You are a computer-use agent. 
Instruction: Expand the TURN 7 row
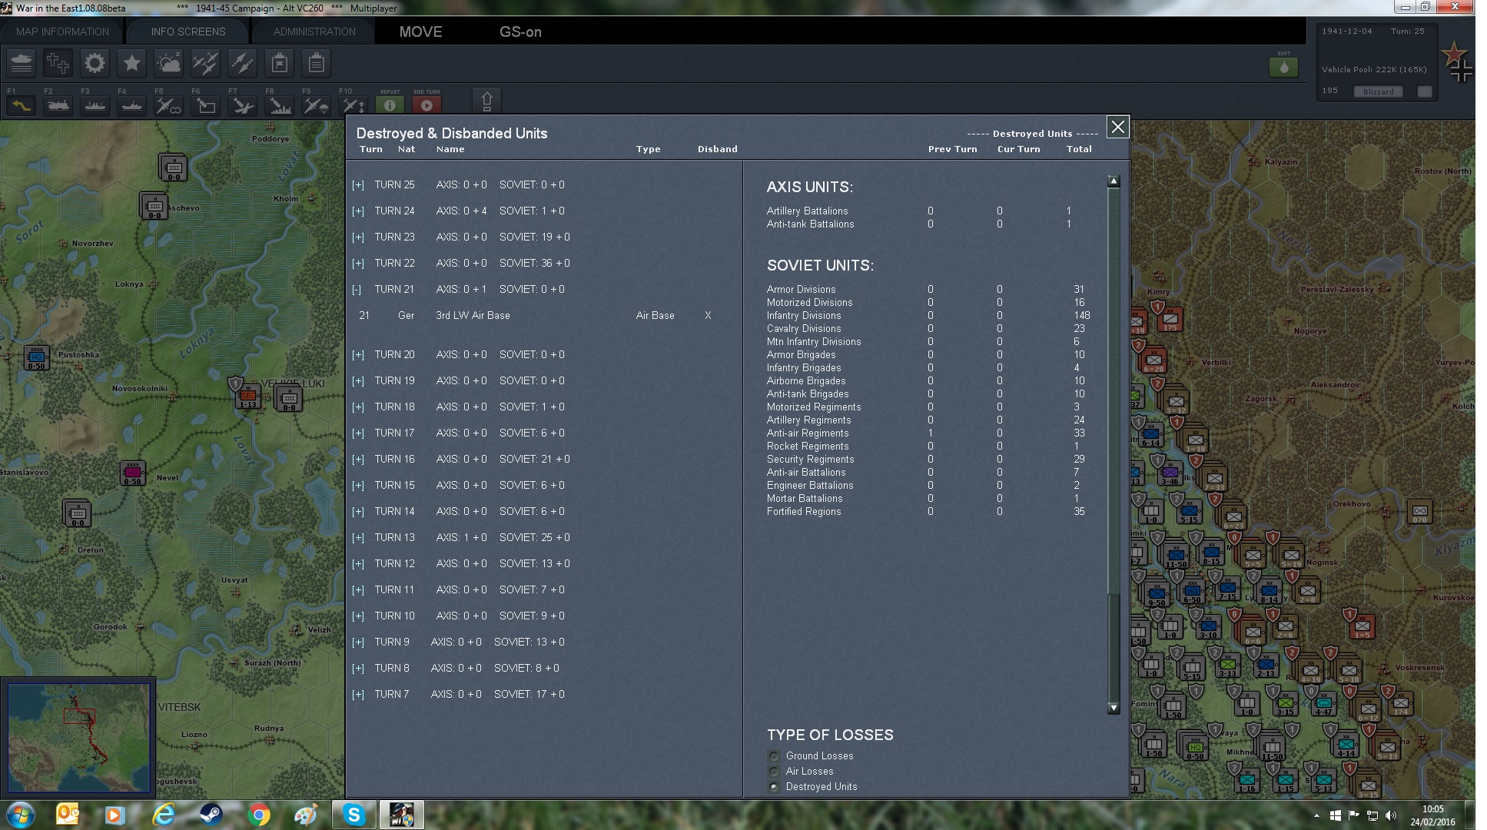point(357,695)
